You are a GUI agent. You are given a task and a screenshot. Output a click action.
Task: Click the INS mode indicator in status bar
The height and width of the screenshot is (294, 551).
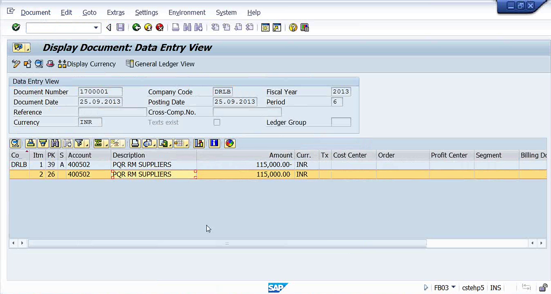point(495,288)
